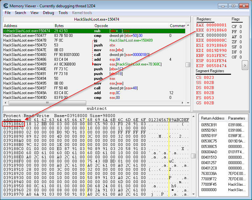Image resolution: width=252 pixels, height=200 pixels.
Task: Select hex row address 03918970
Action: [13, 194]
